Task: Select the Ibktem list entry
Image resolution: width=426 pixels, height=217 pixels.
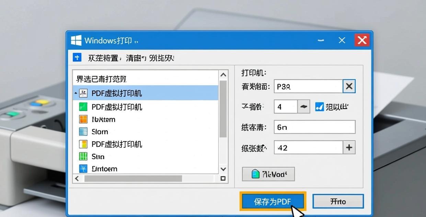Action: coord(146,119)
